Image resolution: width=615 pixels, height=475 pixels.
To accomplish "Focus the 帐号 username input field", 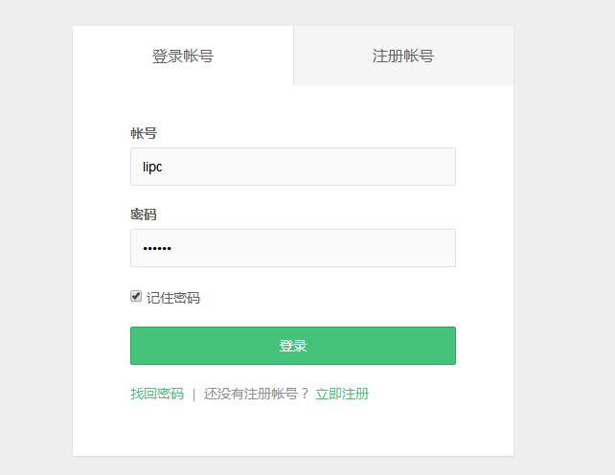I will point(292,167).
